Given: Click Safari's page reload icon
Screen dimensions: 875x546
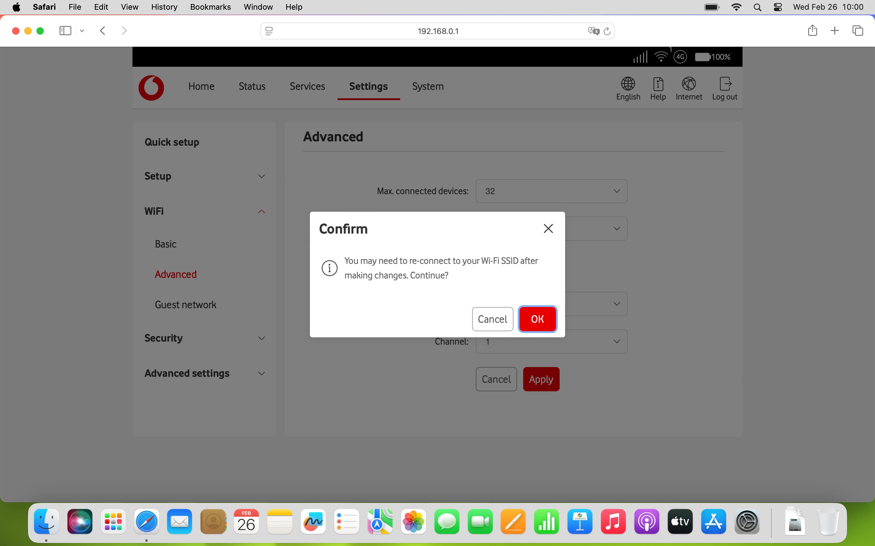Looking at the screenshot, I should point(607,32).
